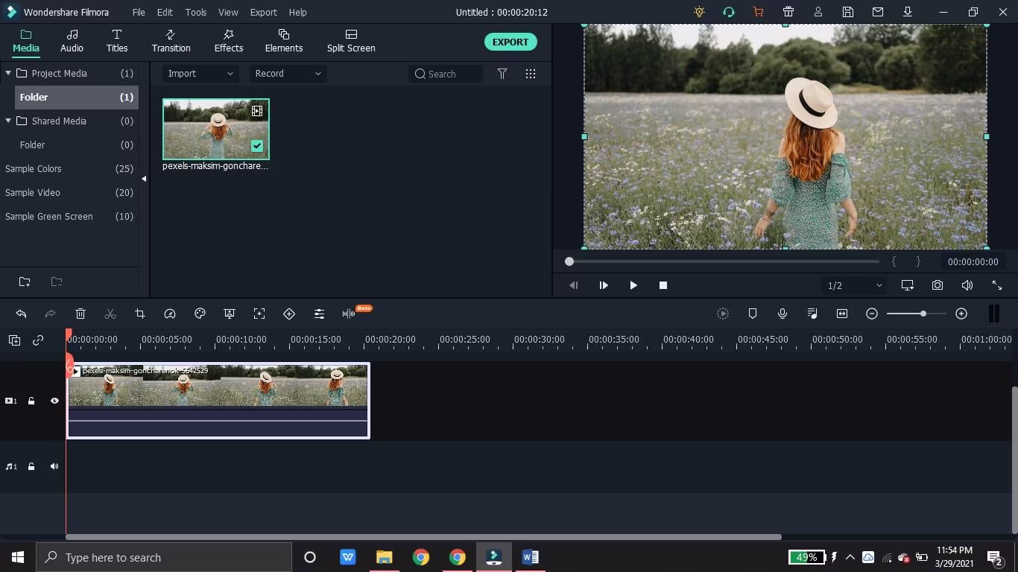Click the crop tool in timeline toolbar

click(140, 314)
